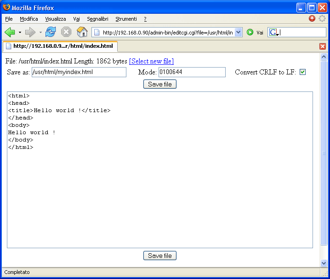Click the red update notification icon
Viewport: 330px width, 279px height.
[312, 18]
